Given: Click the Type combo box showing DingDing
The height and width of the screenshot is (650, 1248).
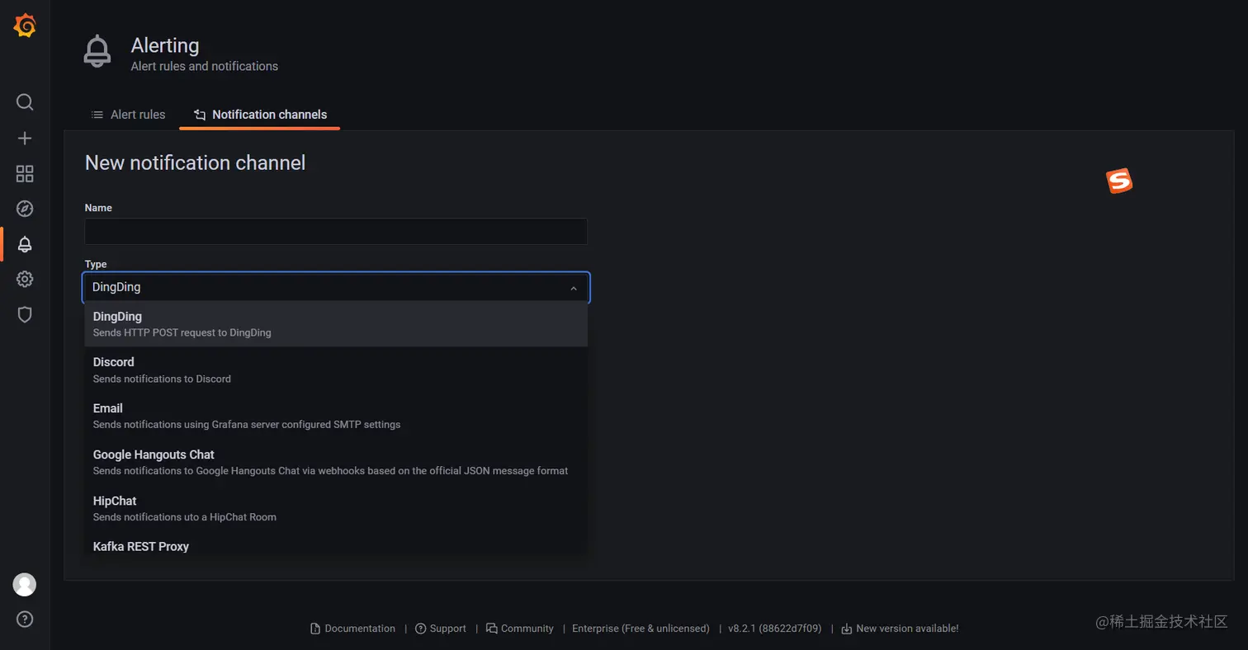Looking at the screenshot, I should (x=336, y=287).
